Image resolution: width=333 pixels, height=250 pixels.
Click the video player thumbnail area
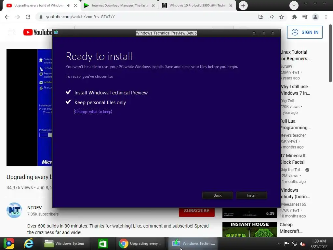(x=29, y=107)
